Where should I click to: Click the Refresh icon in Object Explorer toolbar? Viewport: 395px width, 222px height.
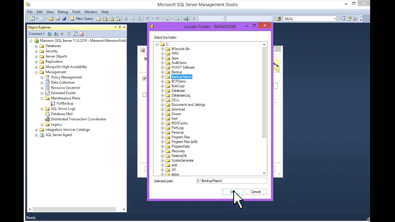(x=75, y=34)
